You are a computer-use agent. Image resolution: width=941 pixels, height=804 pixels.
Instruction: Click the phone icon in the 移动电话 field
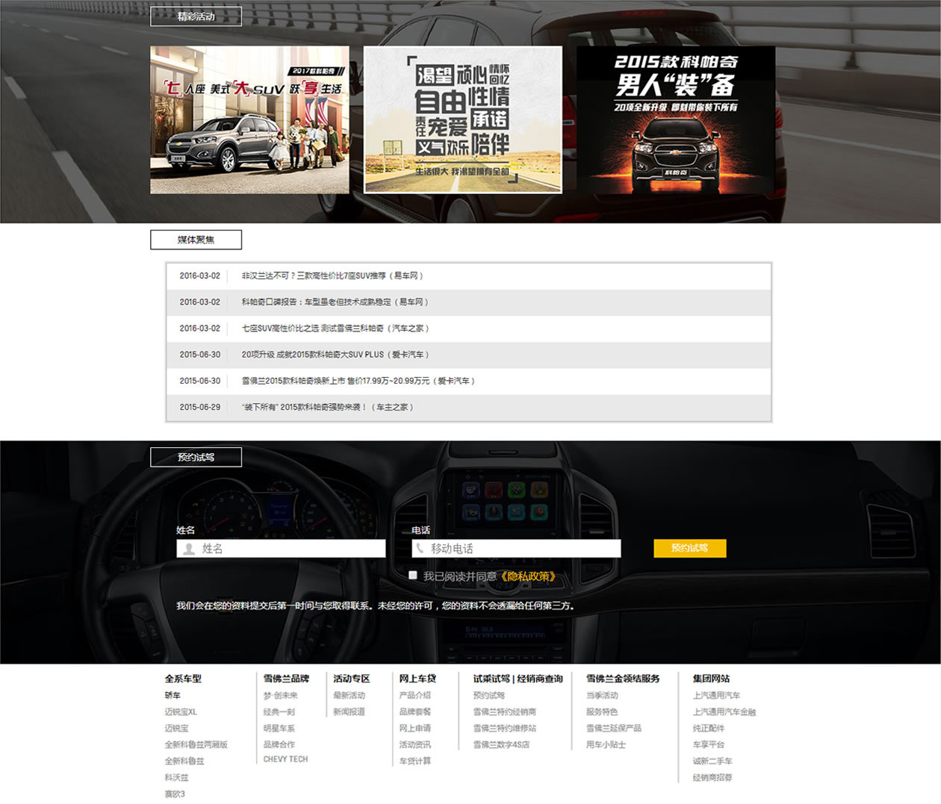[420, 548]
